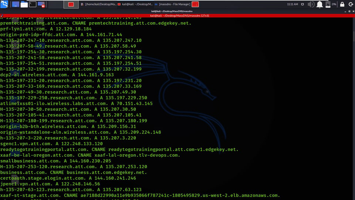Click h-135-207-58-49.research.att.com line

pyautogui.click(x=68, y=46)
